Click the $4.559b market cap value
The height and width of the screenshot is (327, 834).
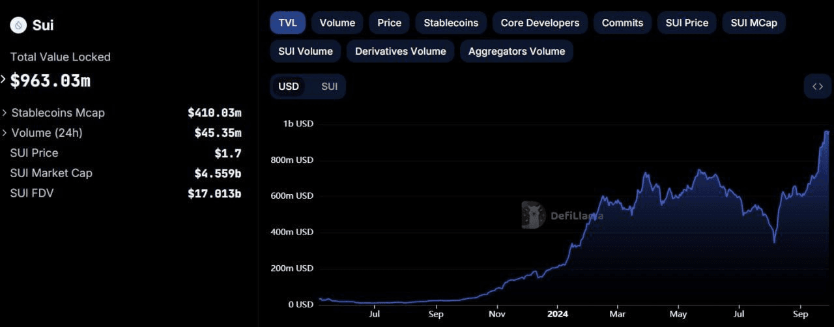coord(218,173)
